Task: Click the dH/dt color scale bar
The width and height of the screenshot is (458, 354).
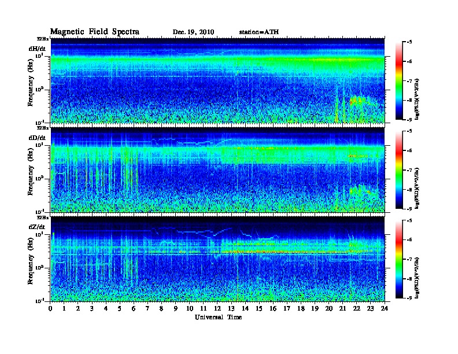Action: click(x=399, y=81)
